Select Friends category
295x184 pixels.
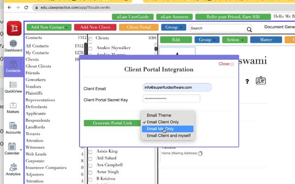(32, 73)
